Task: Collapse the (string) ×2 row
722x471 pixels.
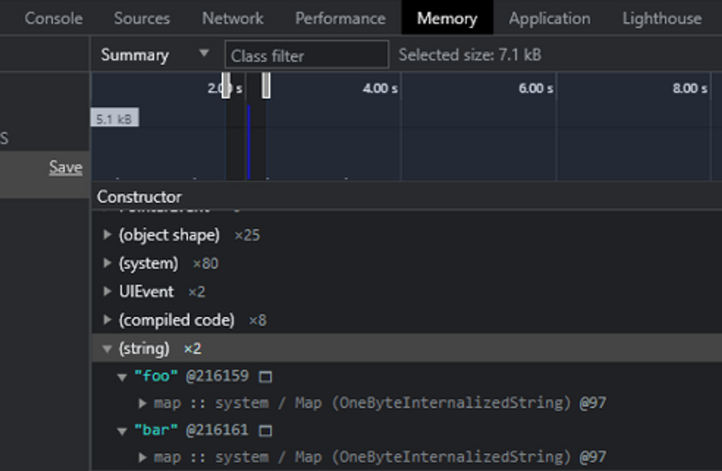Action: pyautogui.click(x=107, y=349)
